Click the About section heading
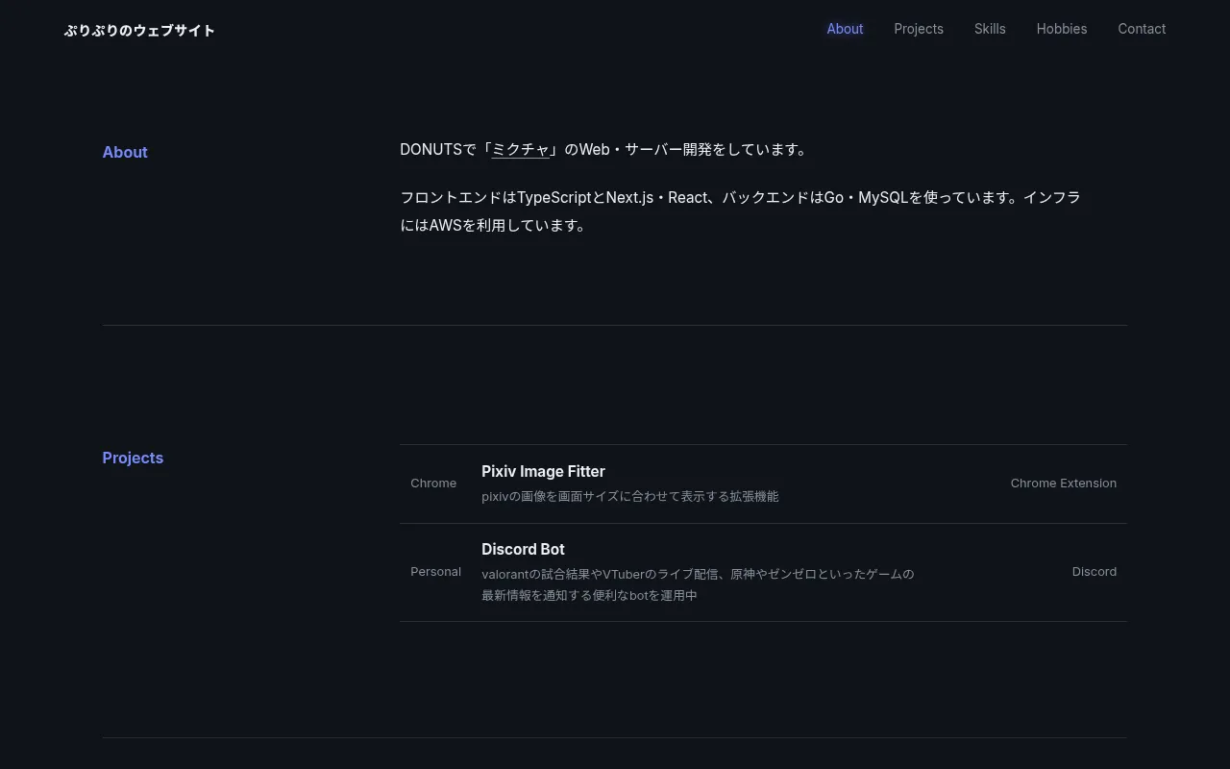Screen dimensions: 1230x769 point(125,152)
